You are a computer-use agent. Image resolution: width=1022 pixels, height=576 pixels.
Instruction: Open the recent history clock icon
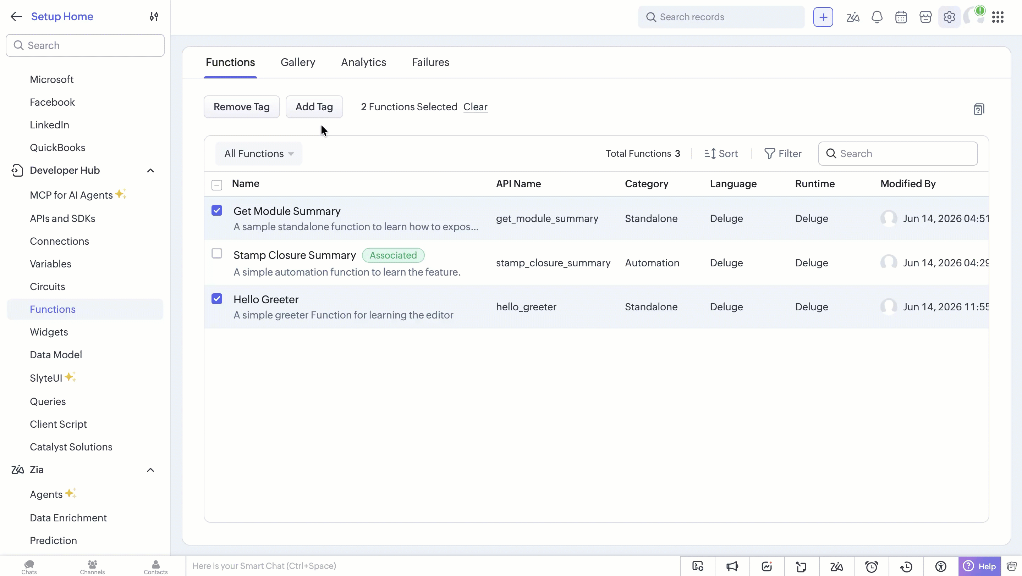coord(906,566)
